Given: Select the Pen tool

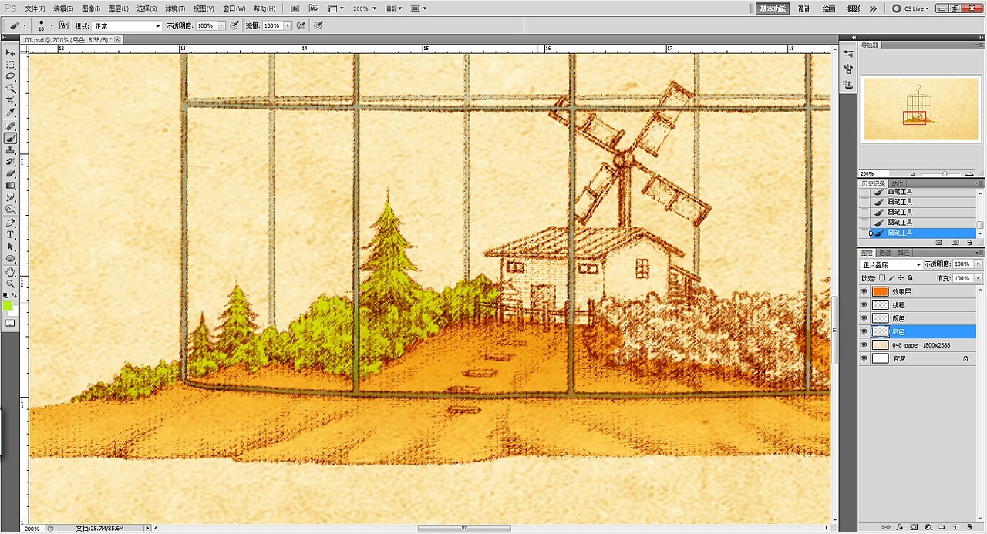Looking at the screenshot, I should [11, 223].
